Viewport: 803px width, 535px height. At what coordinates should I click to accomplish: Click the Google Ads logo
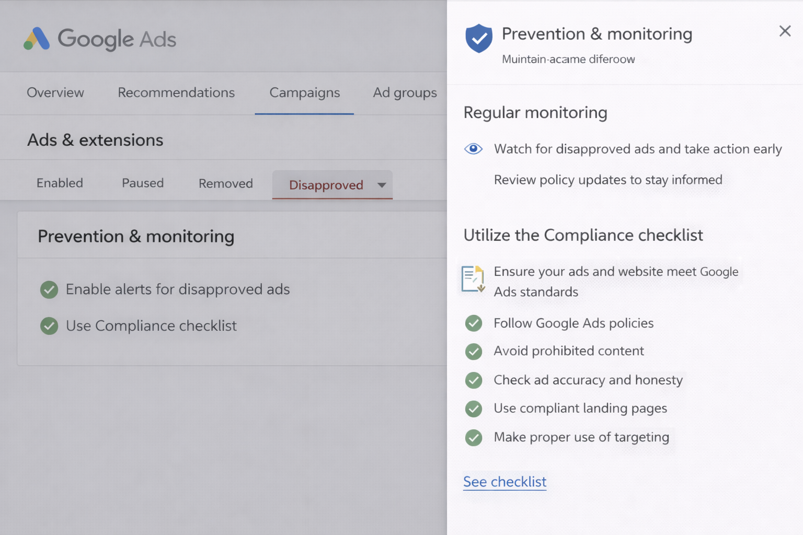(99, 39)
